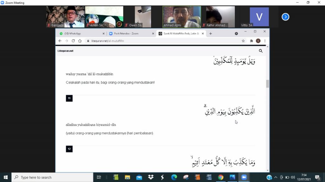
Task: Click the search magnifier icon on Litequran
Action: [261, 51]
